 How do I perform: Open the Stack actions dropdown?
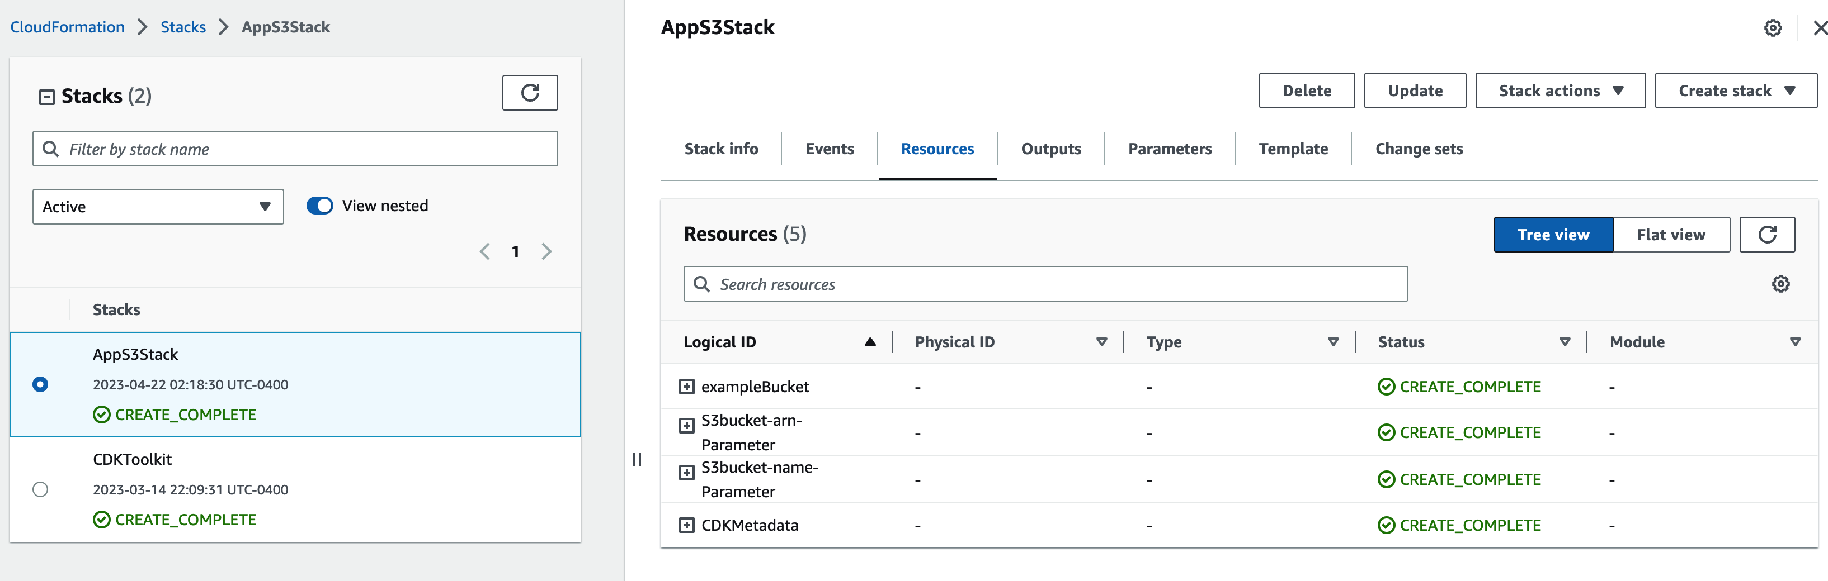click(x=1561, y=91)
